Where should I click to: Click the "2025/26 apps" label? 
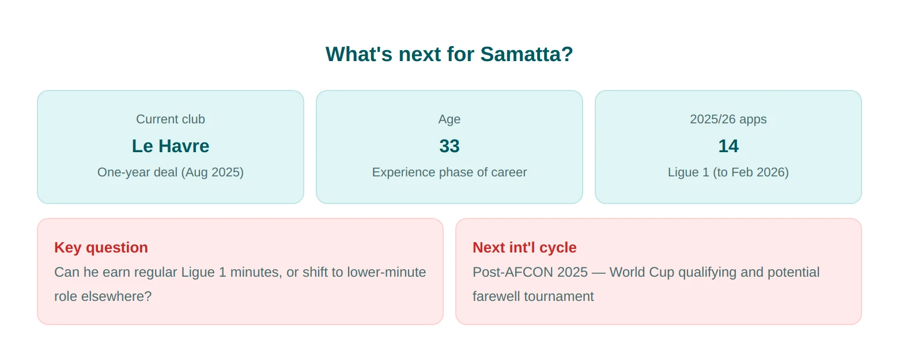pyautogui.click(x=728, y=119)
